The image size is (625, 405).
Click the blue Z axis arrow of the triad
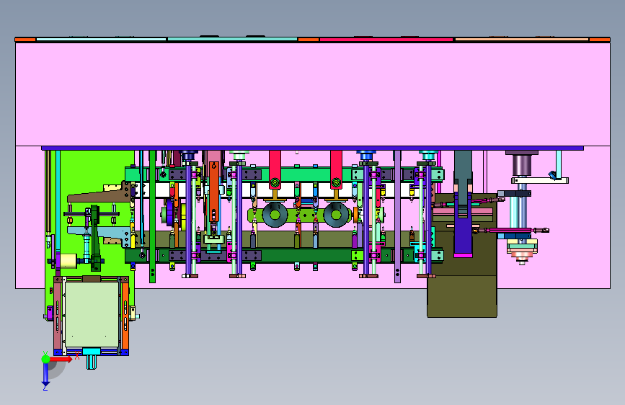click(45, 375)
